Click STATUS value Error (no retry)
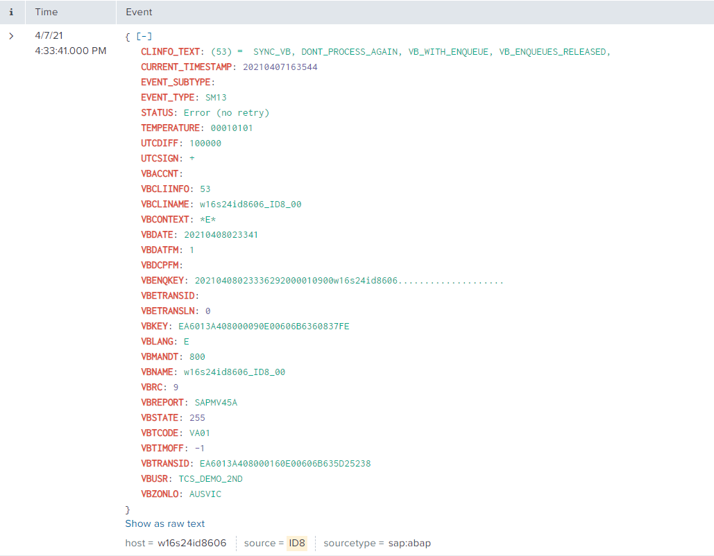Viewport: 714px width, 556px height. coord(226,113)
